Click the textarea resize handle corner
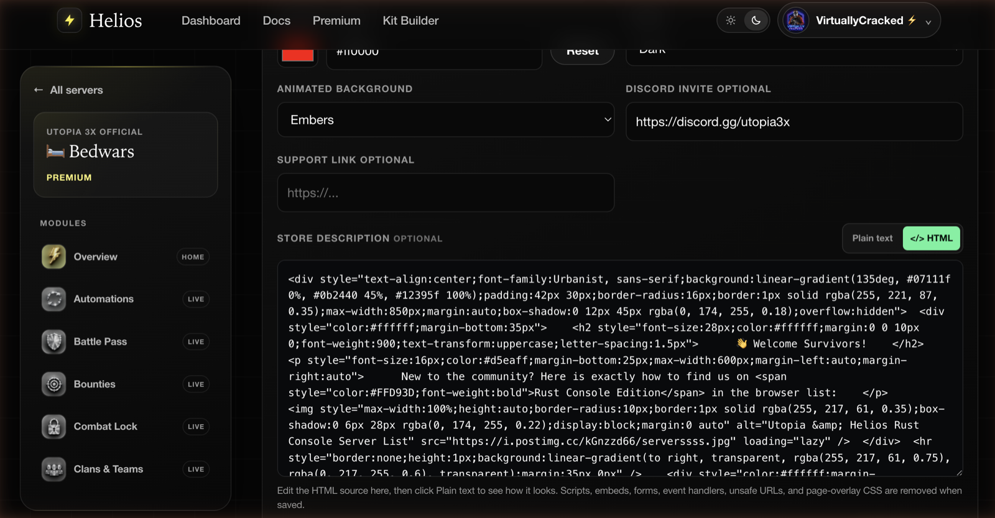Screen dimensions: 995x518 (958, 472)
